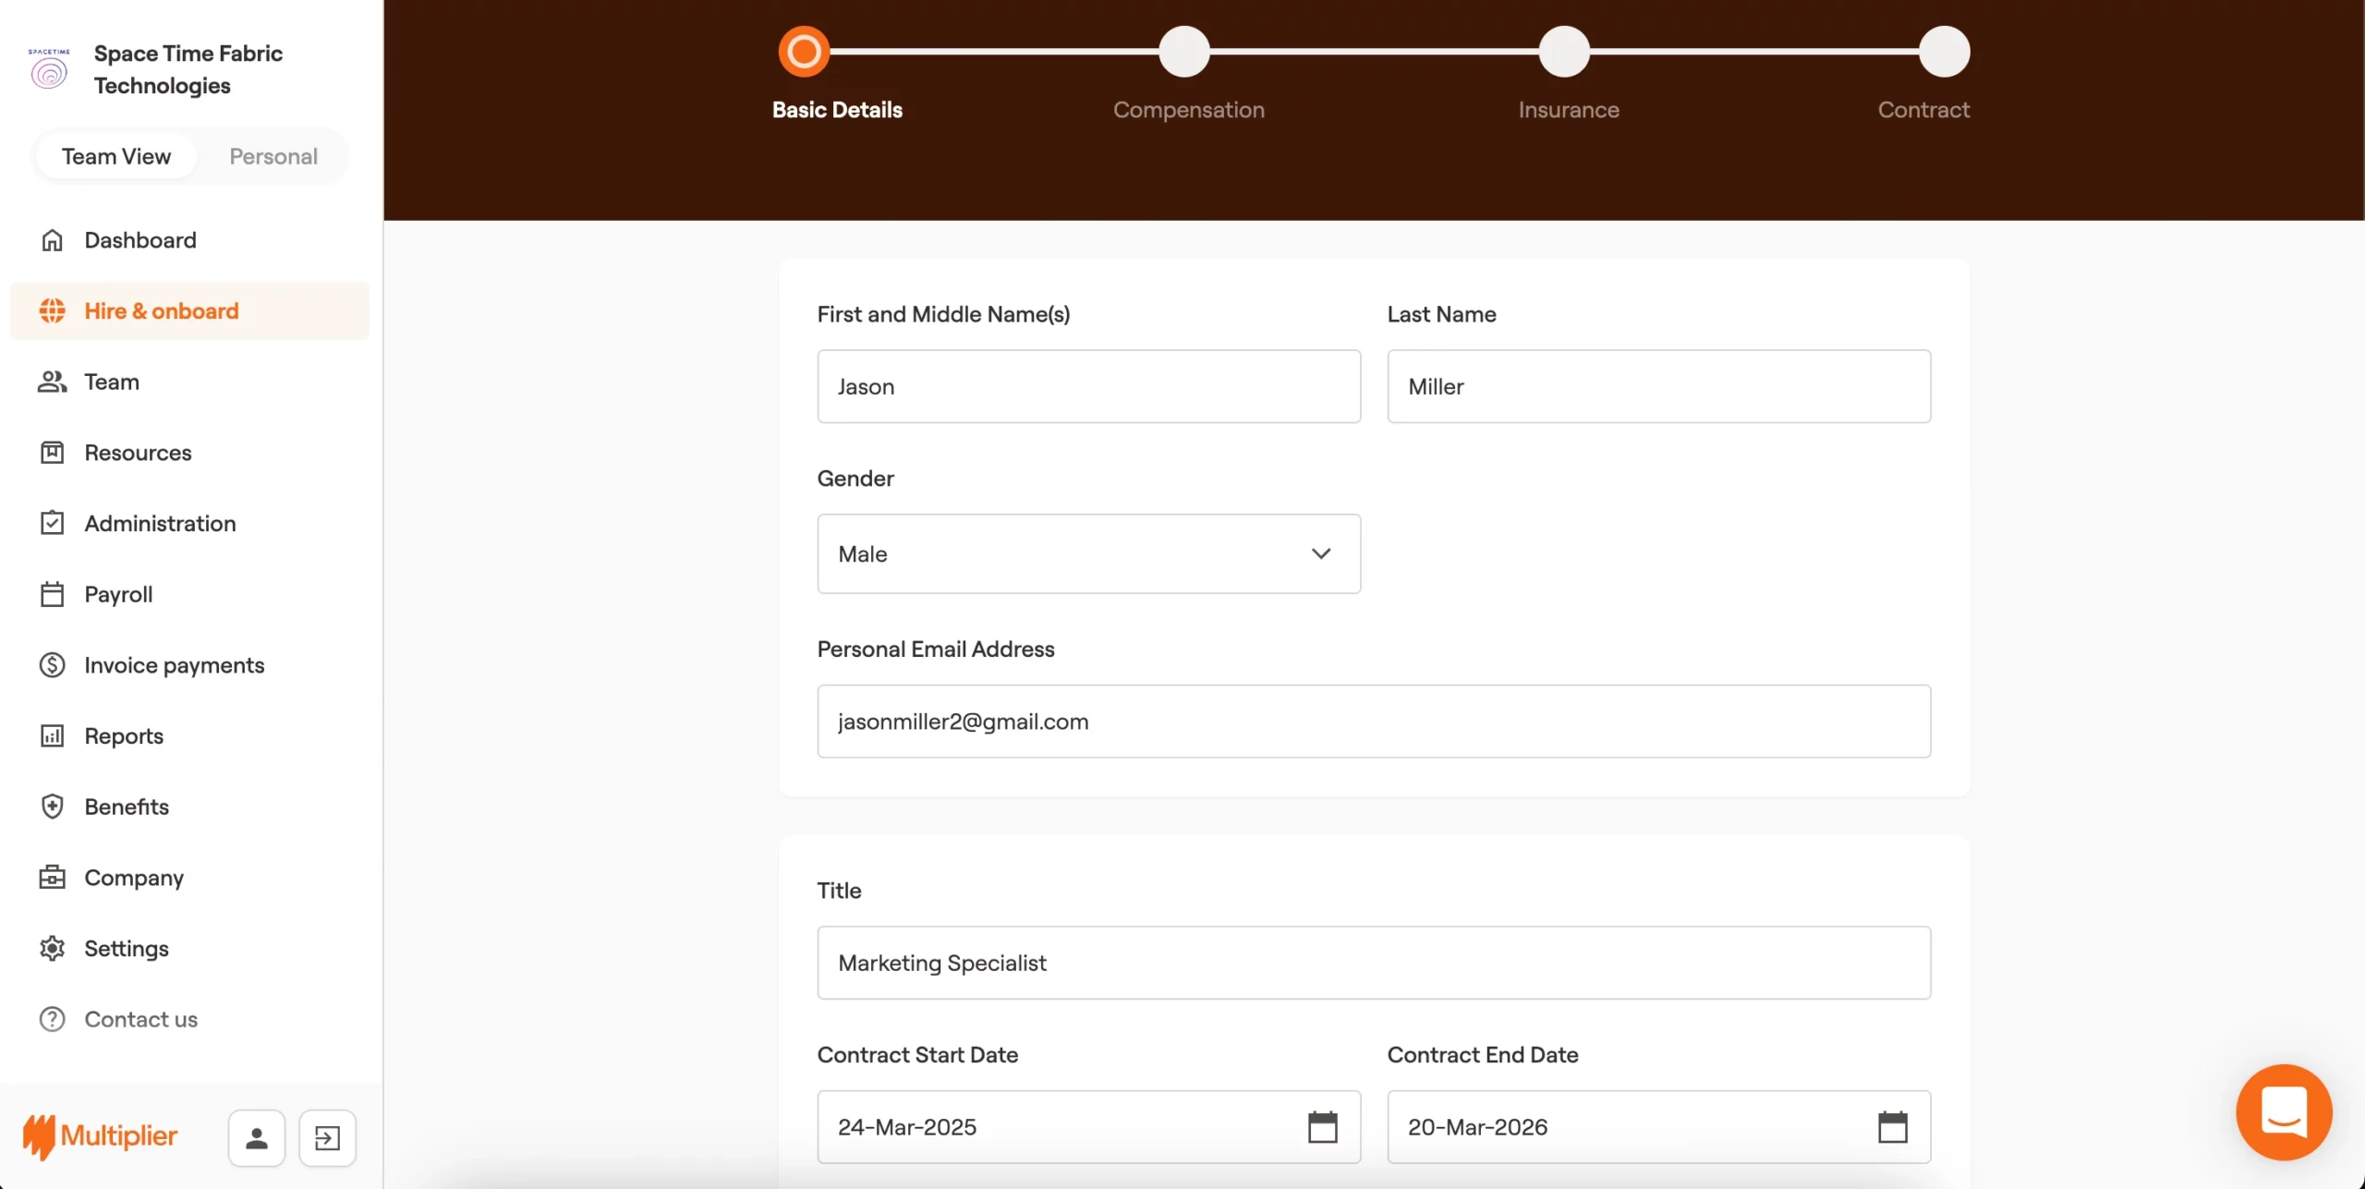
Task: Click the Title input field
Action: [x=1374, y=963]
